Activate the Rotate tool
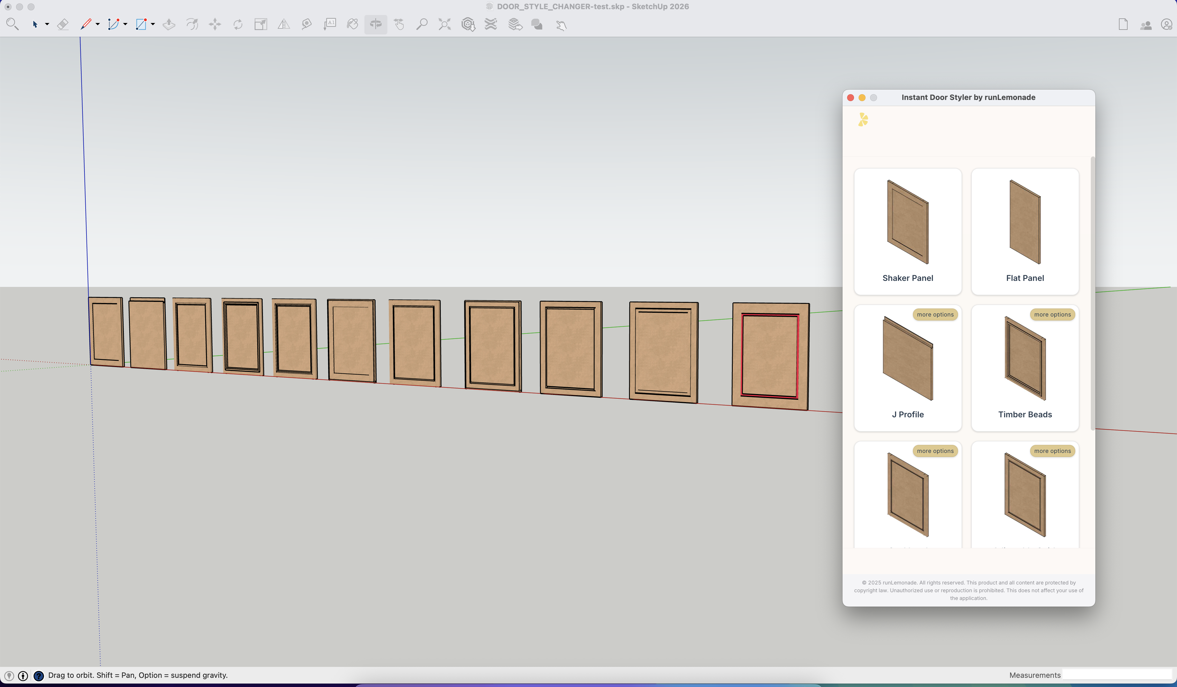The image size is (1177, 687). coord(238,24)
